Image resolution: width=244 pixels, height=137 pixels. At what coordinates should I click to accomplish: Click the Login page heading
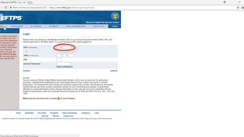coord(26,34)
